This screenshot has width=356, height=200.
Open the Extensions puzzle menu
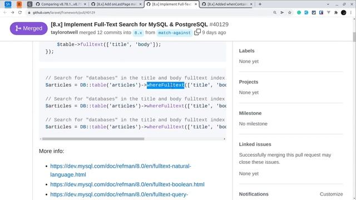pos(336,12)
